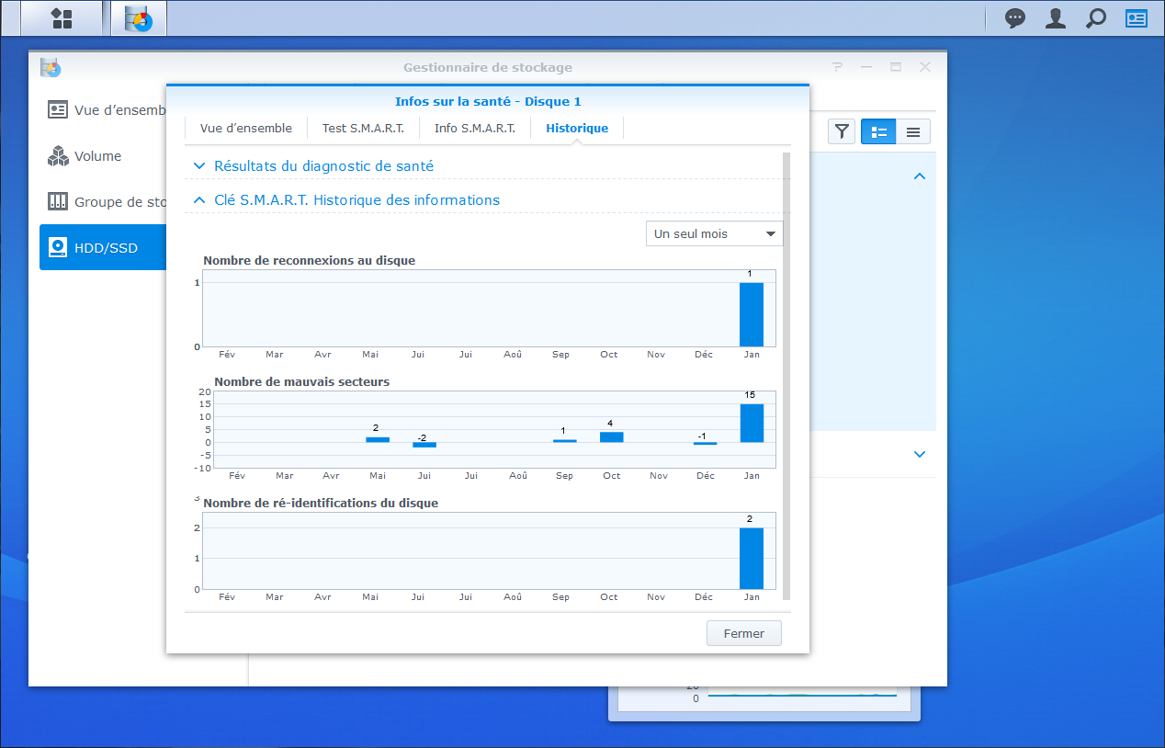Viewport: 1165px width, 748px height.
Task: Click the filter funnel icon
Action: pos(842,131)
